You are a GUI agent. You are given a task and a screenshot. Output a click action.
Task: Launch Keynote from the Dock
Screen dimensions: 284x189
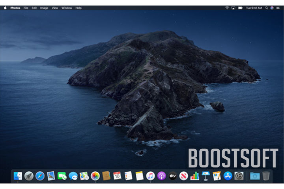click(206, 176)
